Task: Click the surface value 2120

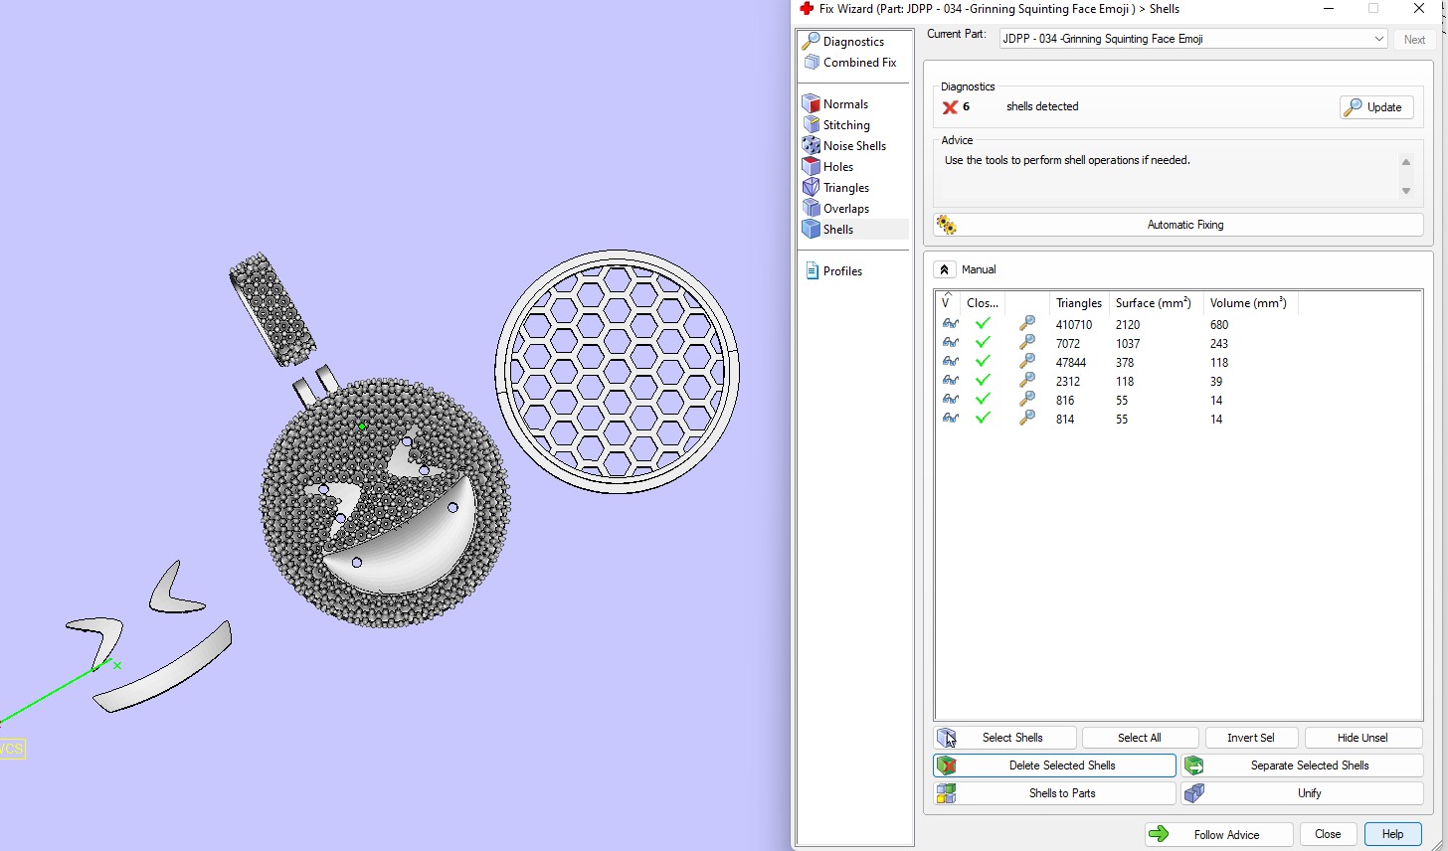Action: pyautogui.click(x=1128, y=324)
